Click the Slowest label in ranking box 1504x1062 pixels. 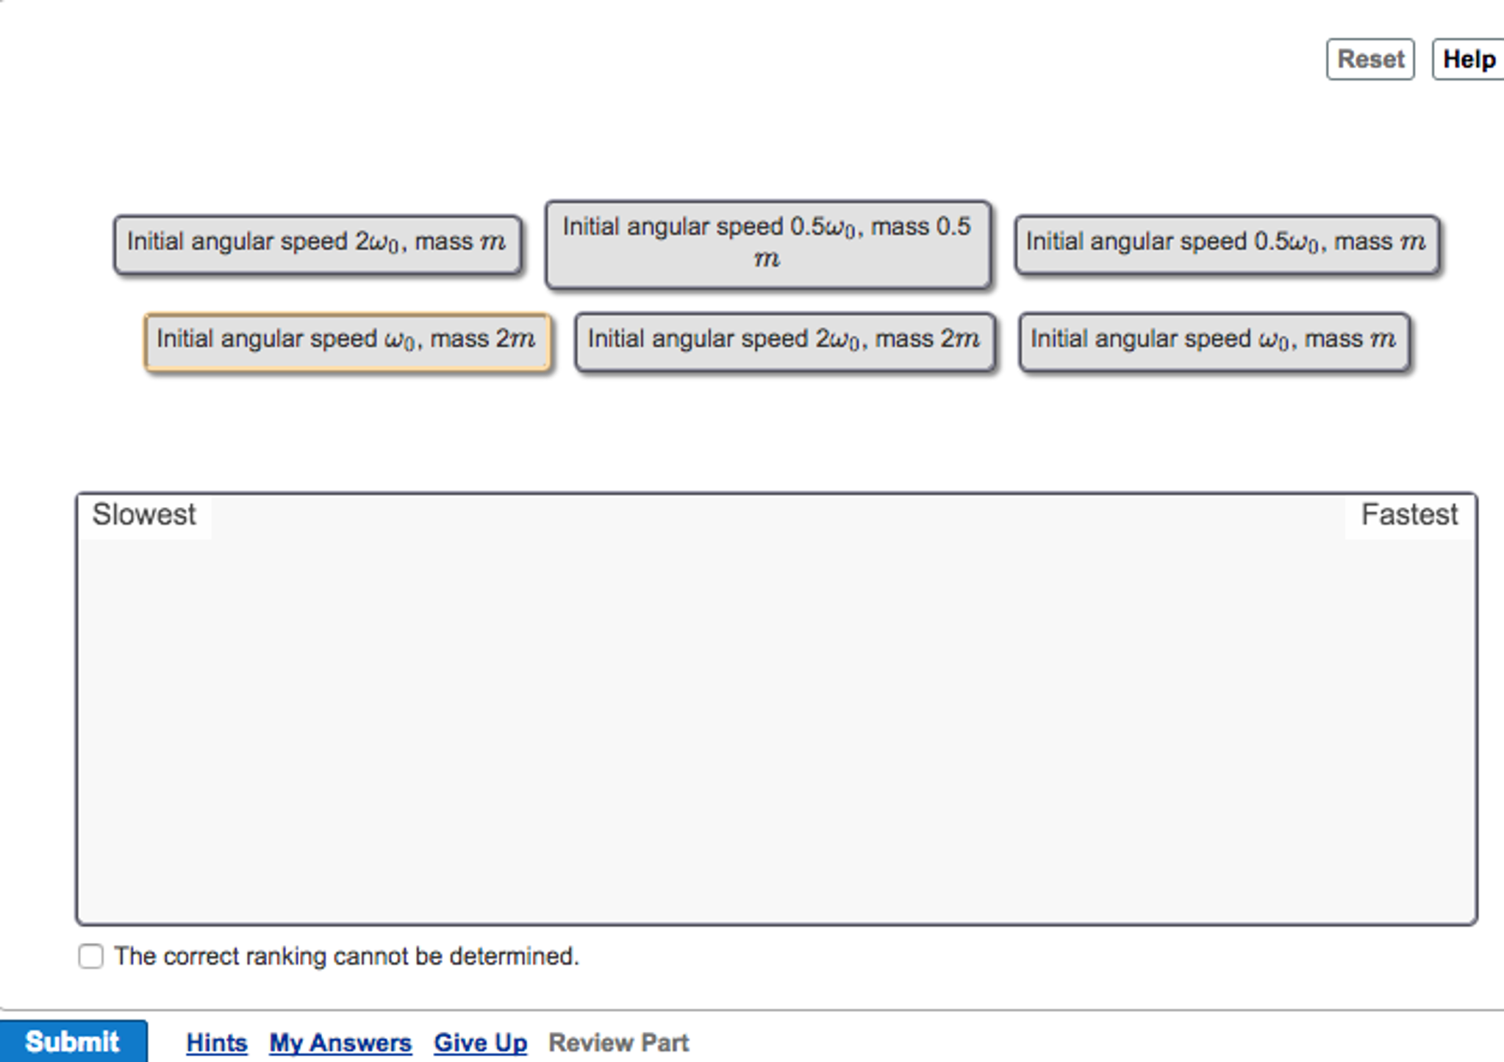(144, 514)
